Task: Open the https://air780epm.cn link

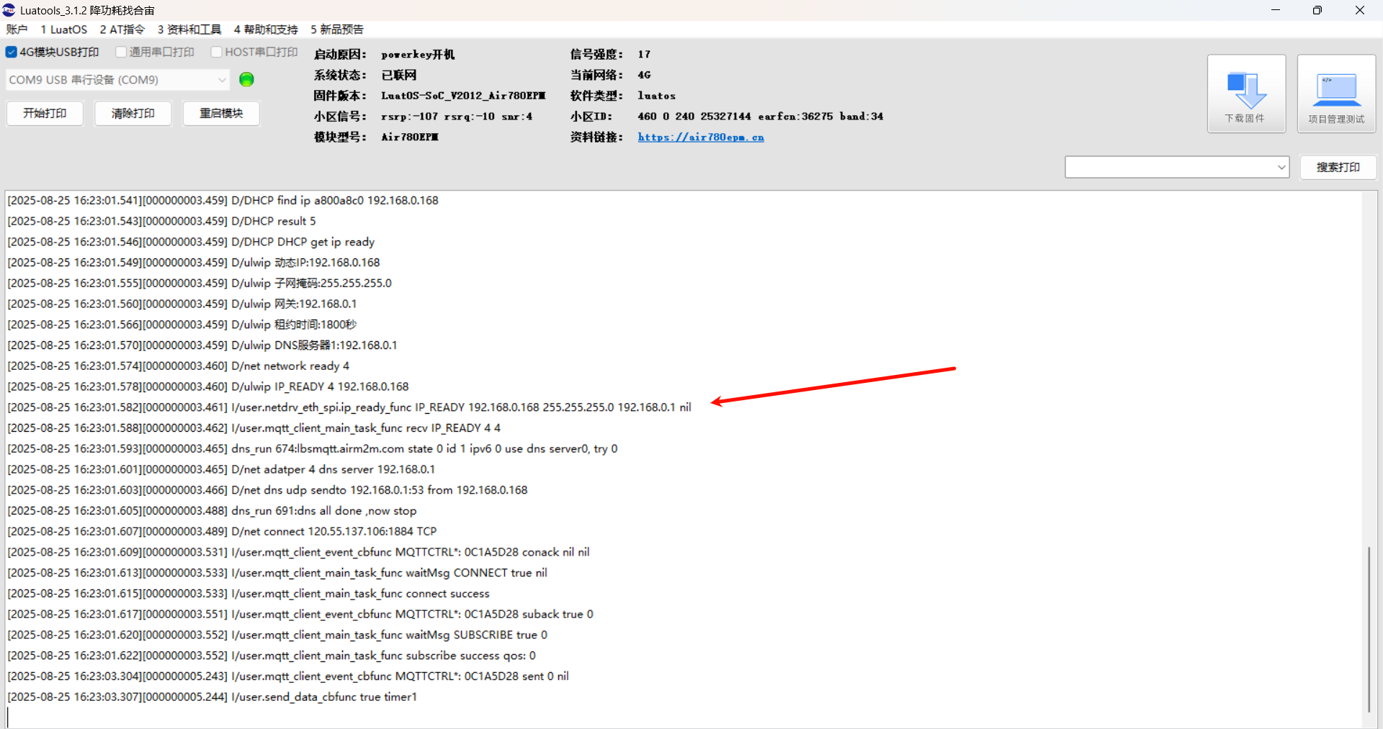Action: coord(701,137)
